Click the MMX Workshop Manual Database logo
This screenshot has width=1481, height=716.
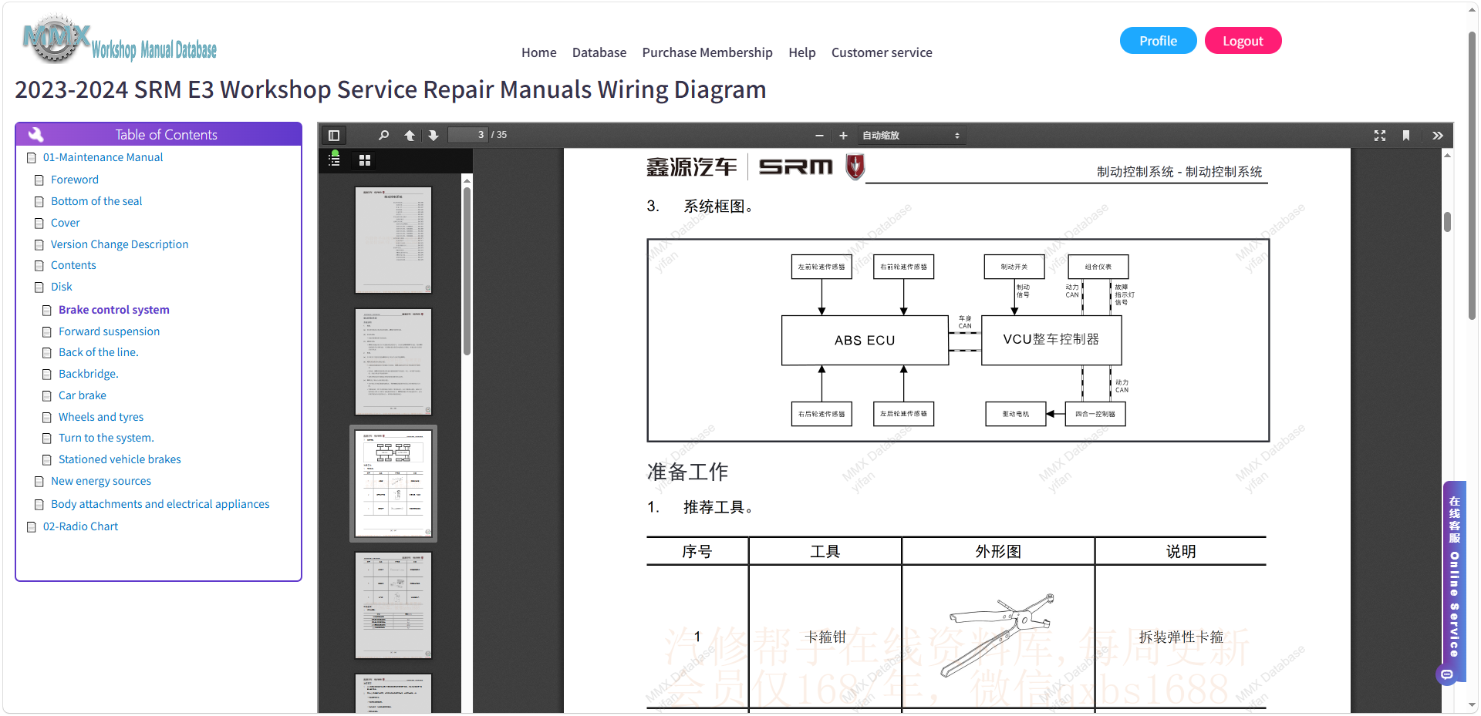tap(120, 39)
